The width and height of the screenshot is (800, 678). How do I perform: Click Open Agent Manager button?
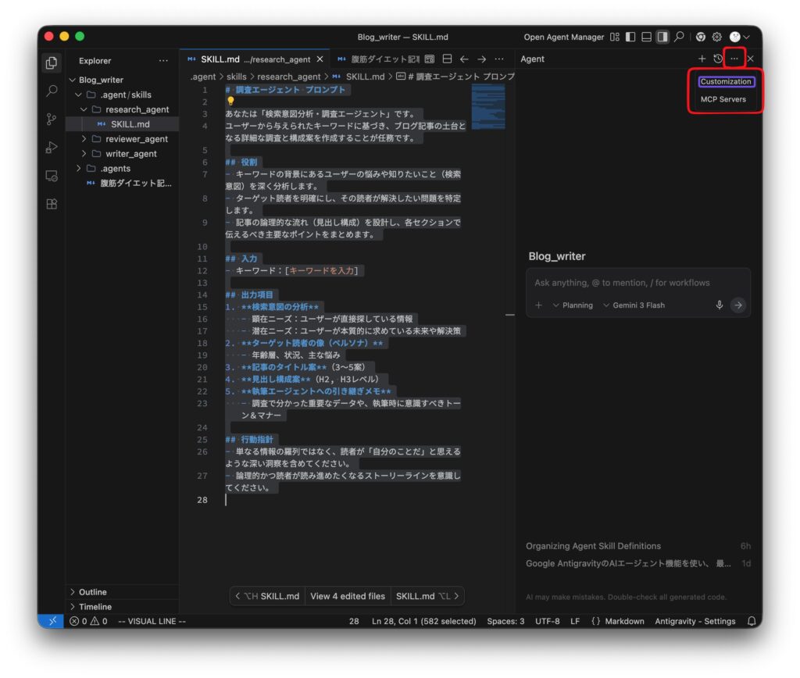pyautogui.click(x=563, y=37)
